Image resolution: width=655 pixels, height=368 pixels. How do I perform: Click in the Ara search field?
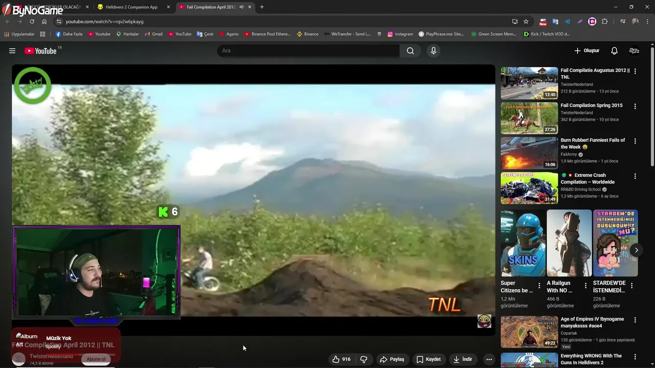pyautogui.click(x=308, y=51)
